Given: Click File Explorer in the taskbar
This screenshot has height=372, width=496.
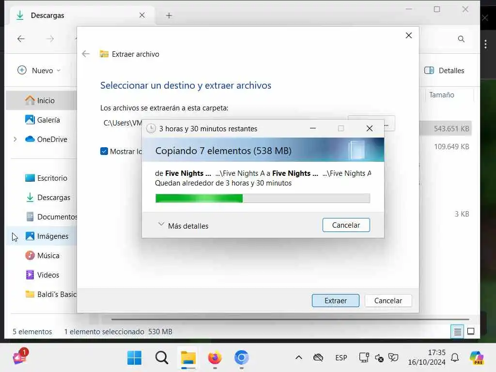Looking at the screenshot, I should point(188,358).
